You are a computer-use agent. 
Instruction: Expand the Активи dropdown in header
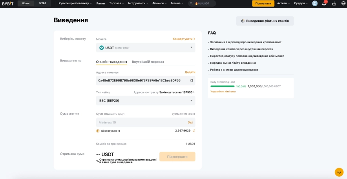283,4
